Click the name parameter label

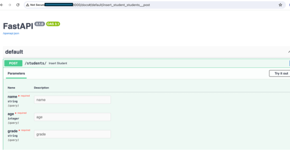12,97
